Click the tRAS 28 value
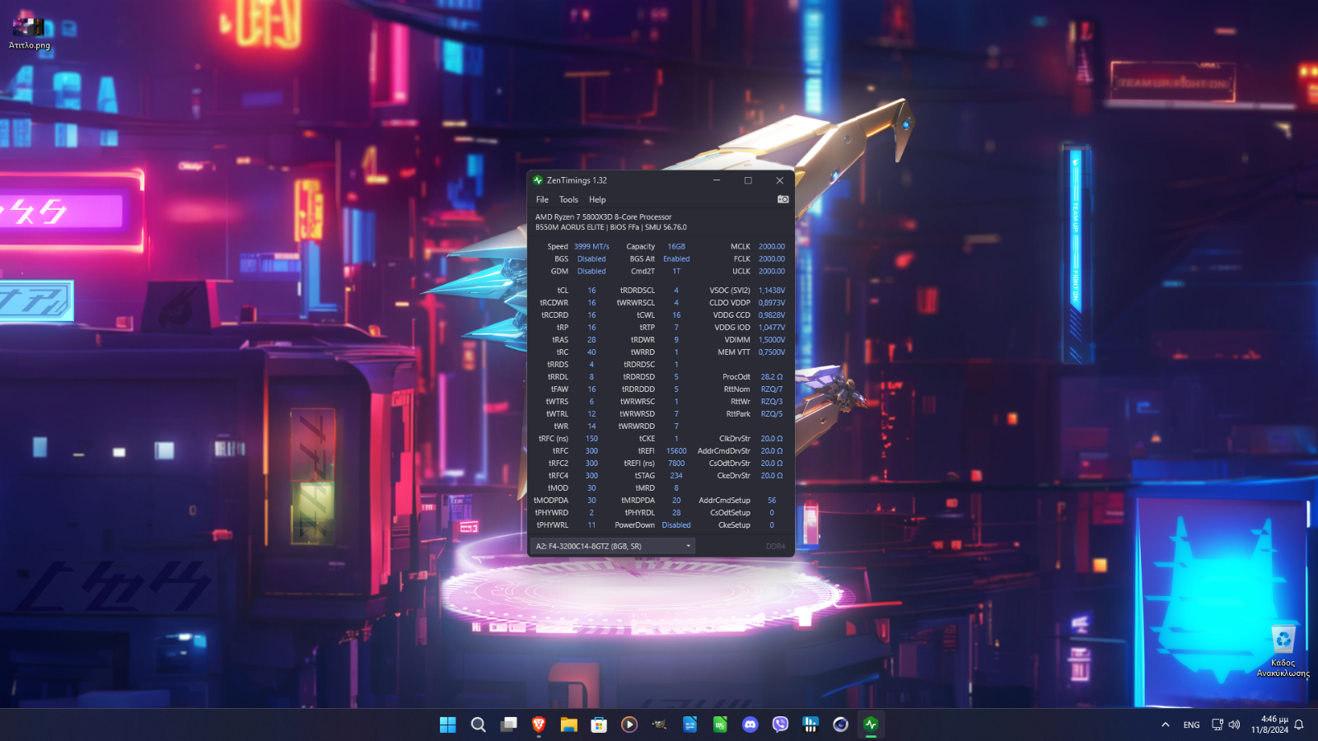This screenshot has height=741, width=1318. click(591, 339)
